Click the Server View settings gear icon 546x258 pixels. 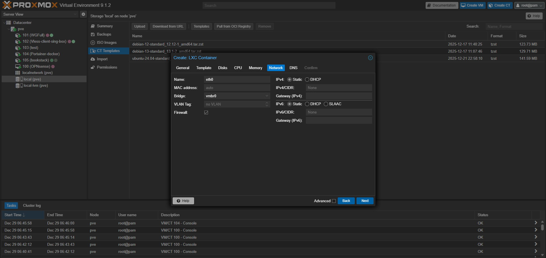tap(83, 14)
